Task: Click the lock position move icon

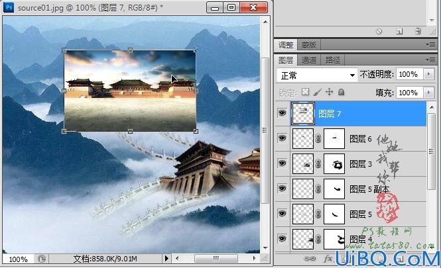Action: pos(329,92)
